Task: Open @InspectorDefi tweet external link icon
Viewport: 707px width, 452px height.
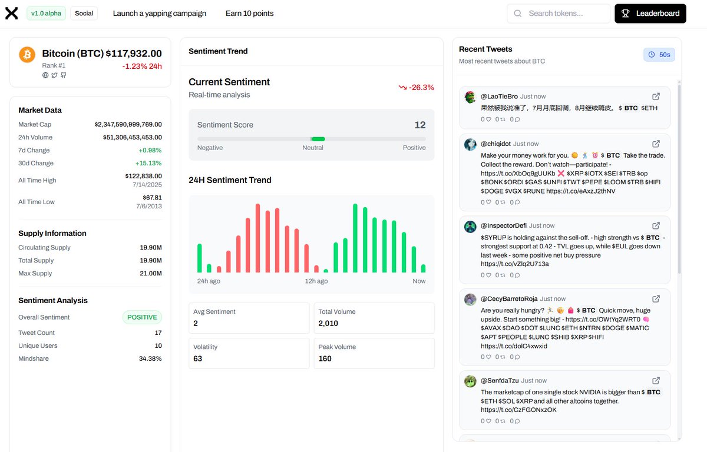Action: (x=656, y=225)
